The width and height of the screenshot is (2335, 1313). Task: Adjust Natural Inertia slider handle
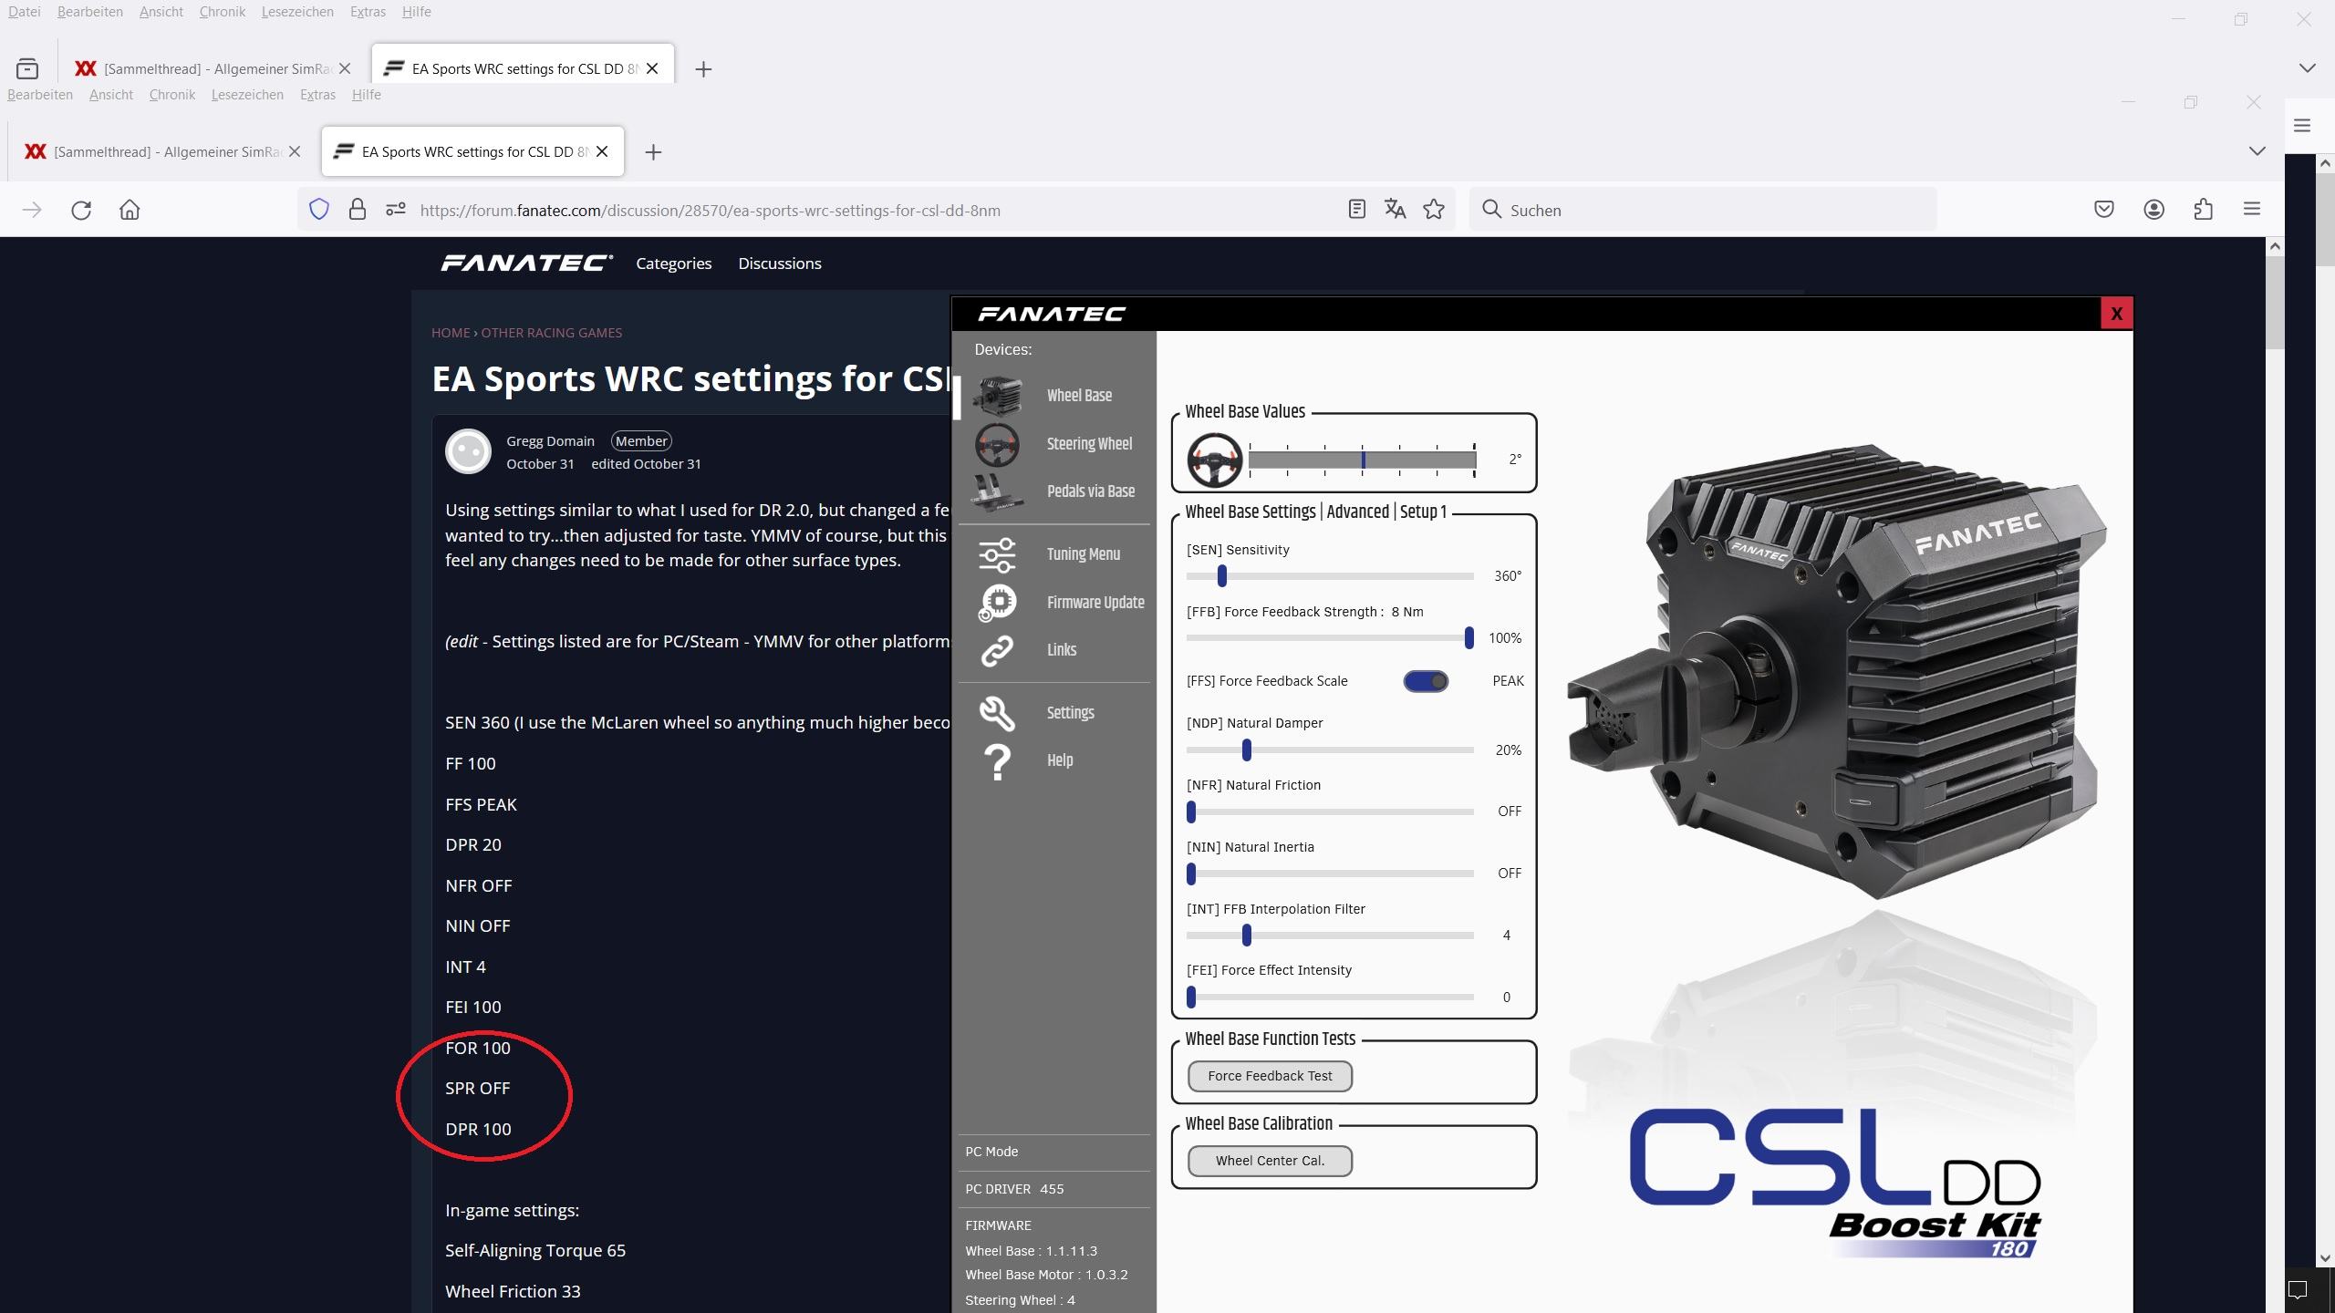click(x=1191, y=874)
